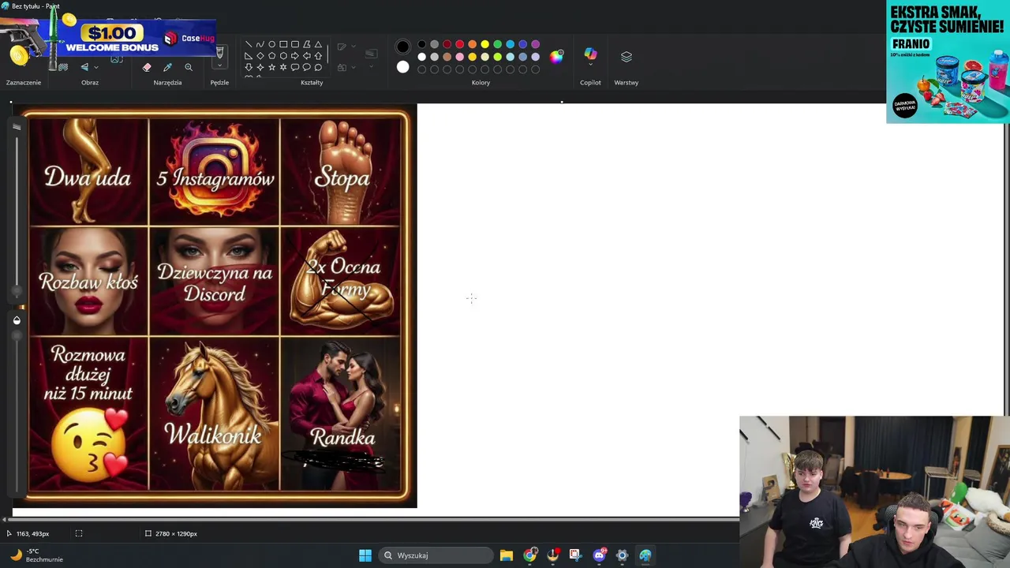Open the Warstwy layers panel
The image size is (1010, 568).
627,57
